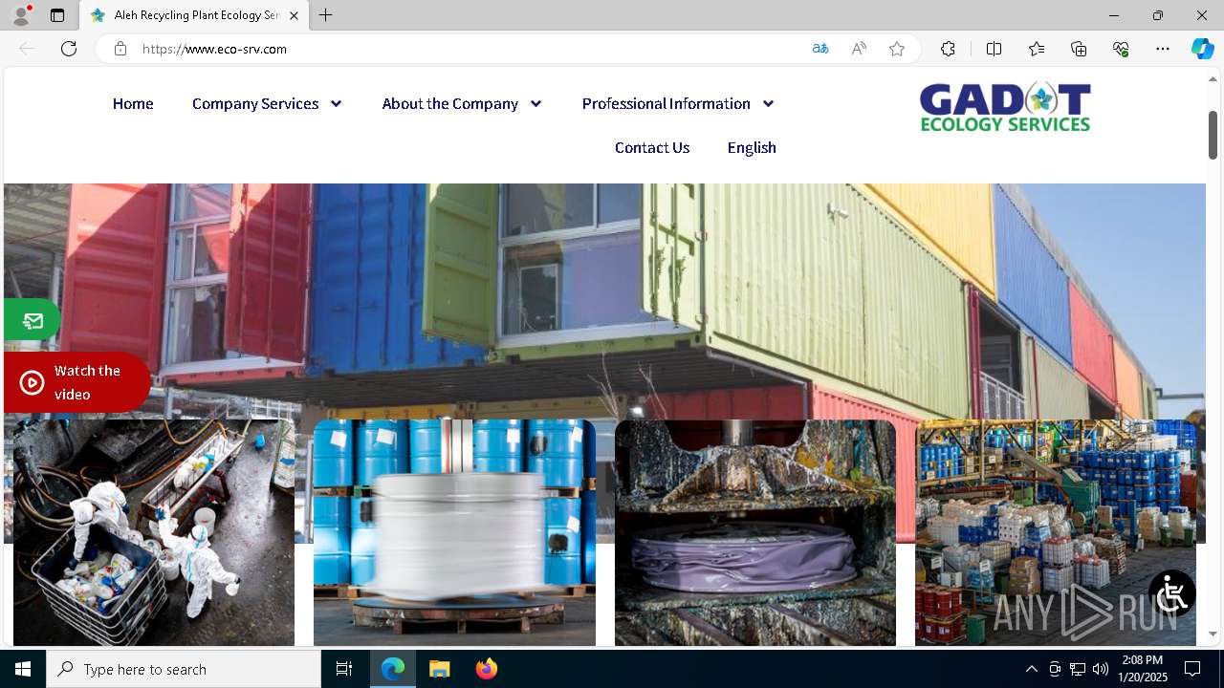Open Professional Information menu
Screen dimensions: 1224x688
point(666,103)
